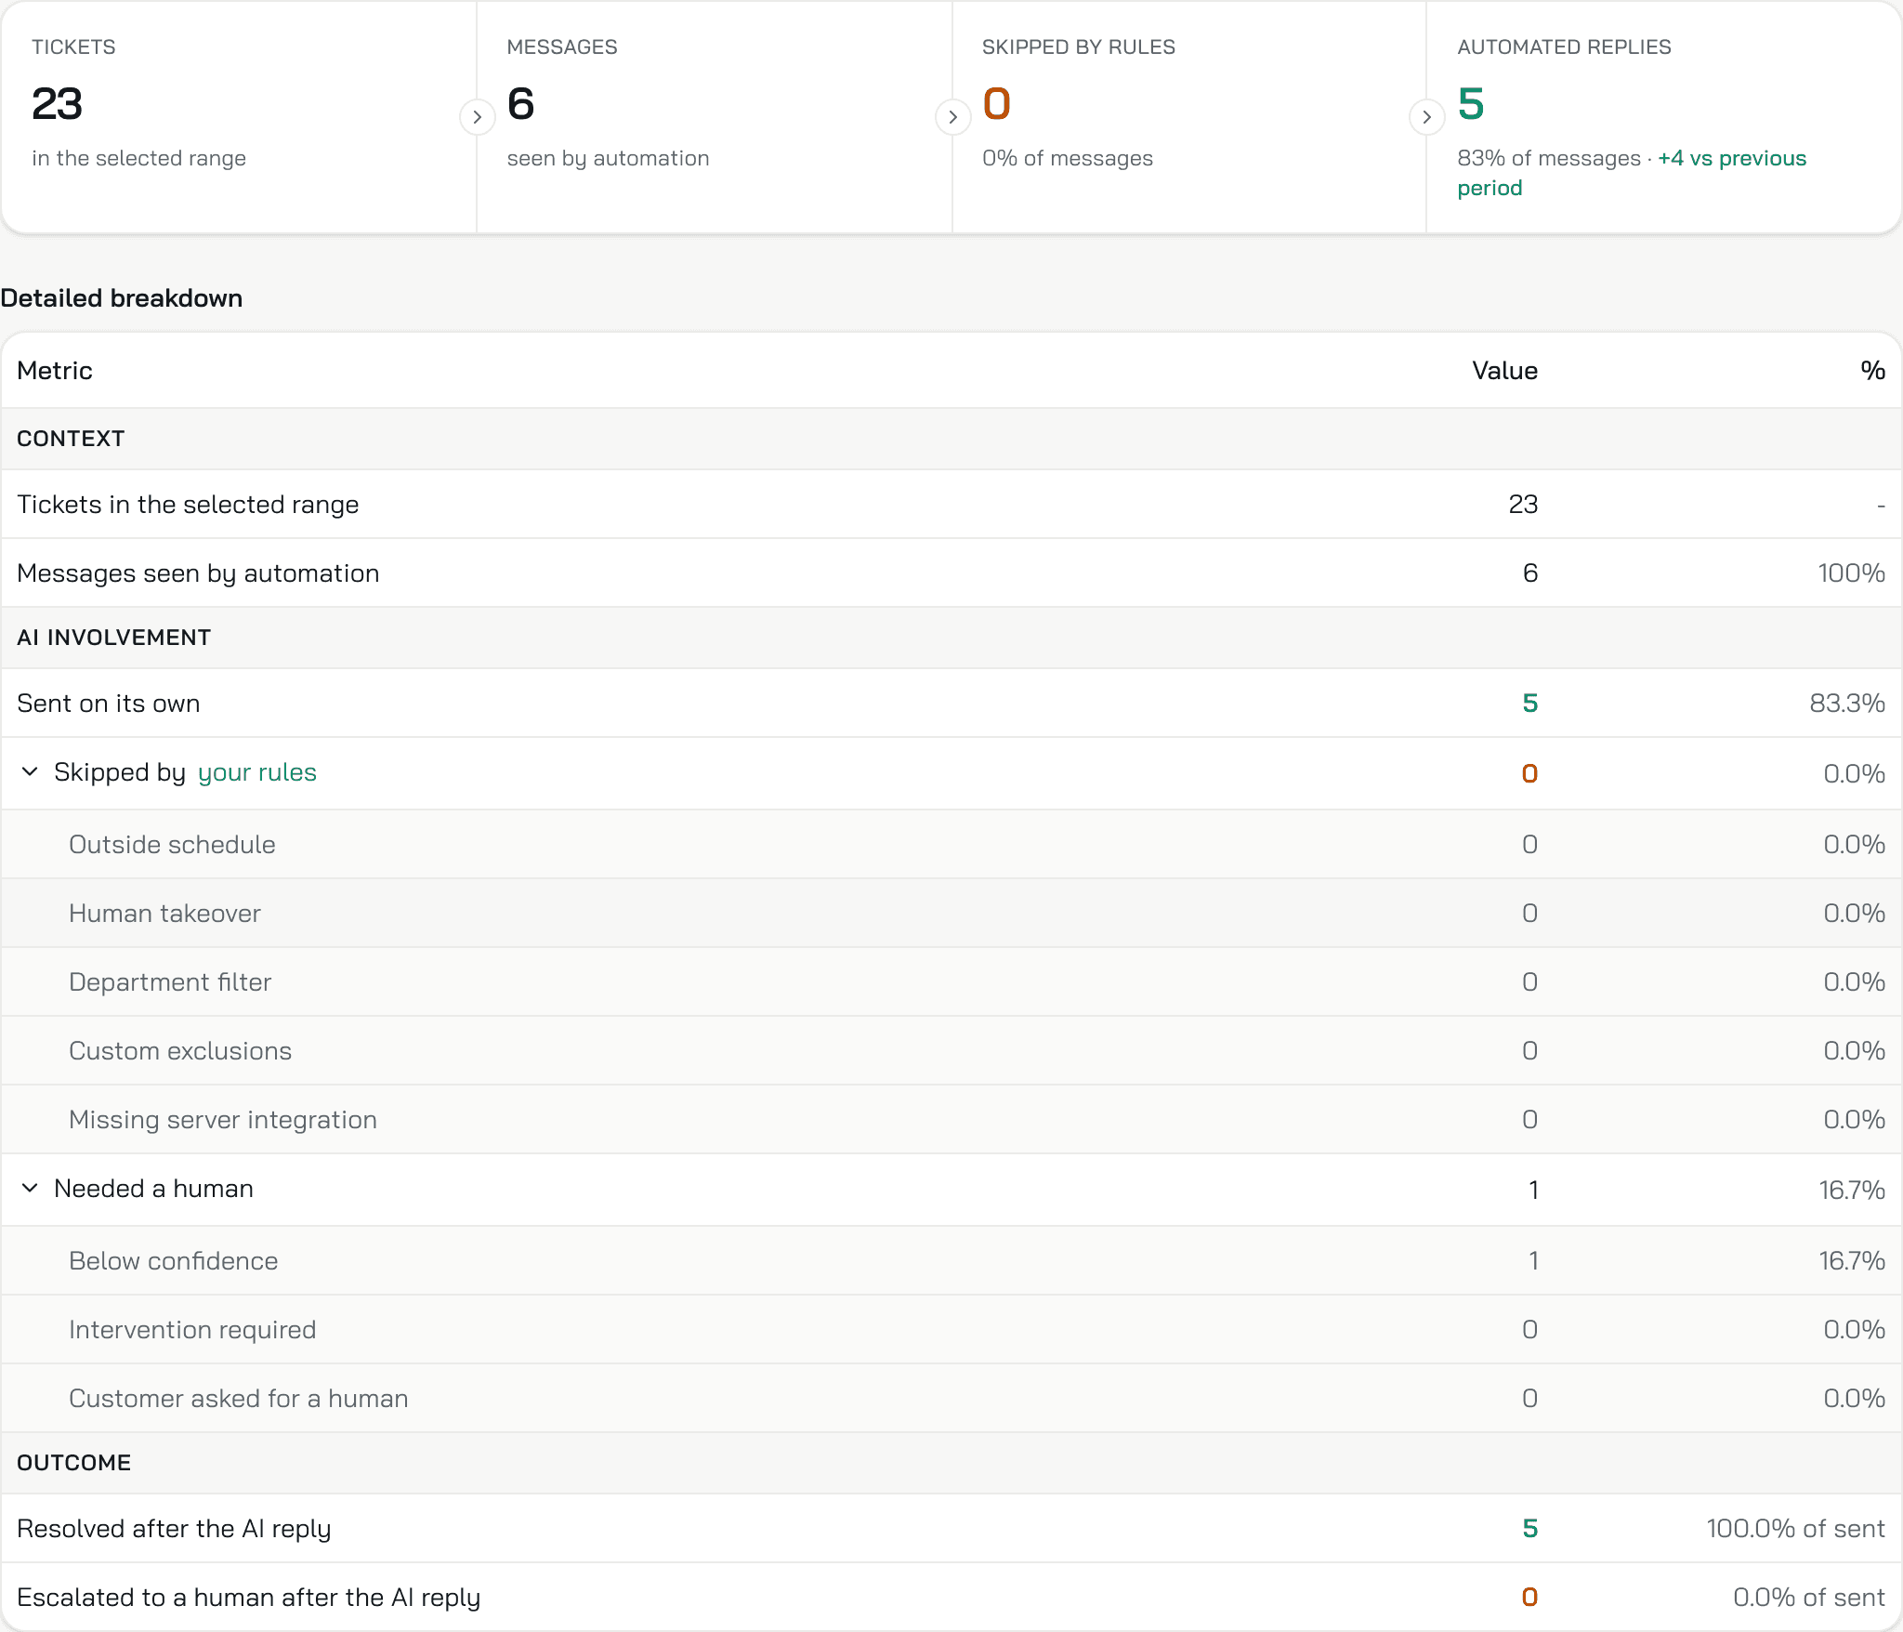Viewport: 1903px width, 1632px height.
Task: Click the AI INVOLVEMENT section heading
Action: (x=114, y=638)
